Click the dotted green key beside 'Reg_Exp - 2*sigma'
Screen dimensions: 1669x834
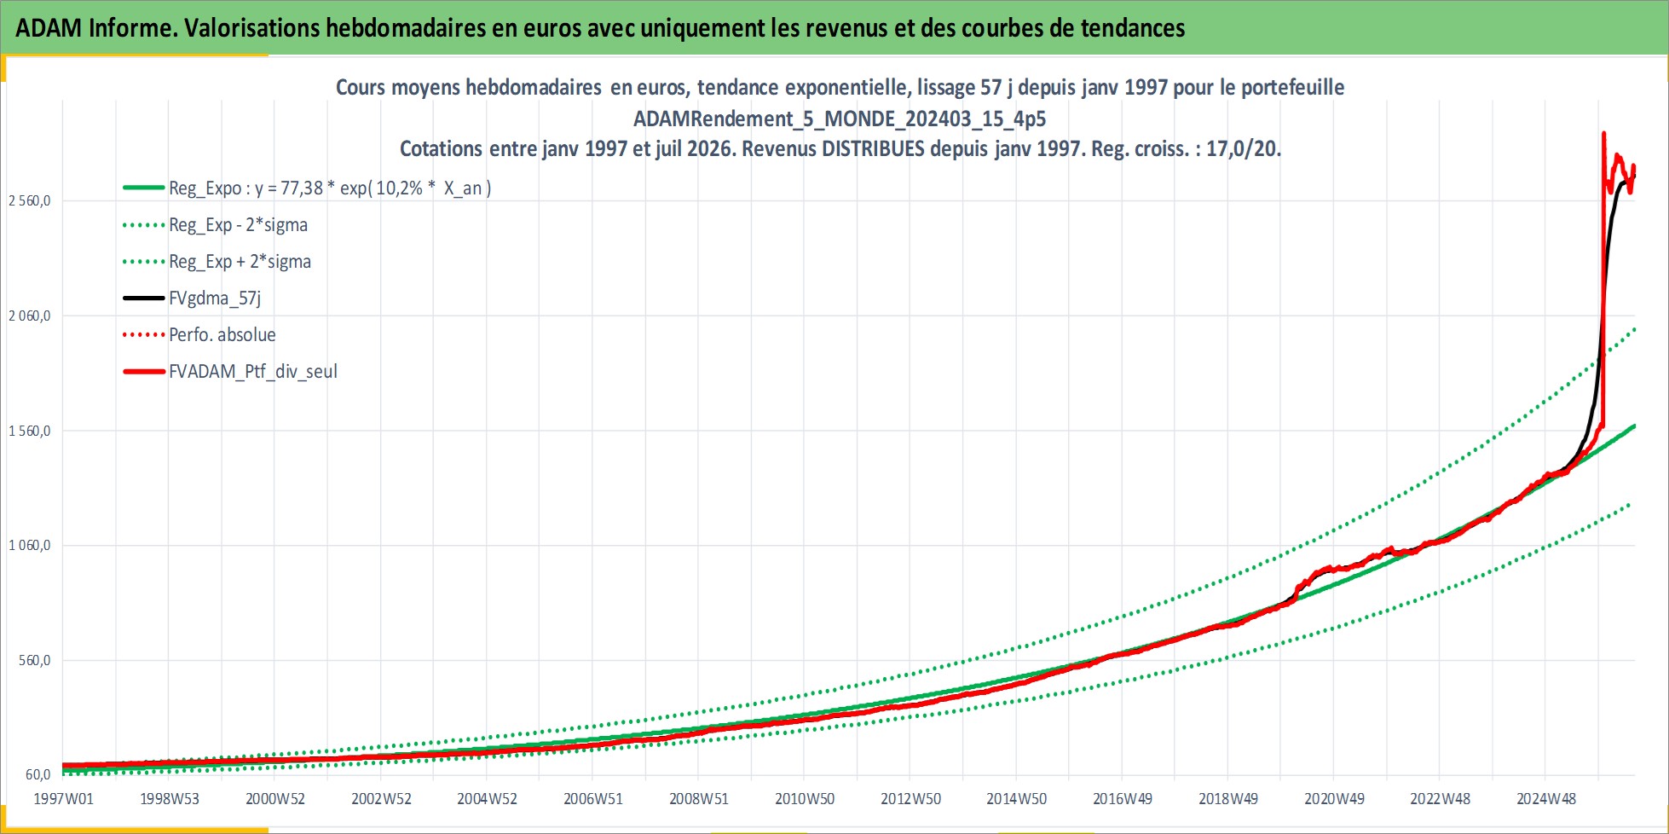click(143, 225)
